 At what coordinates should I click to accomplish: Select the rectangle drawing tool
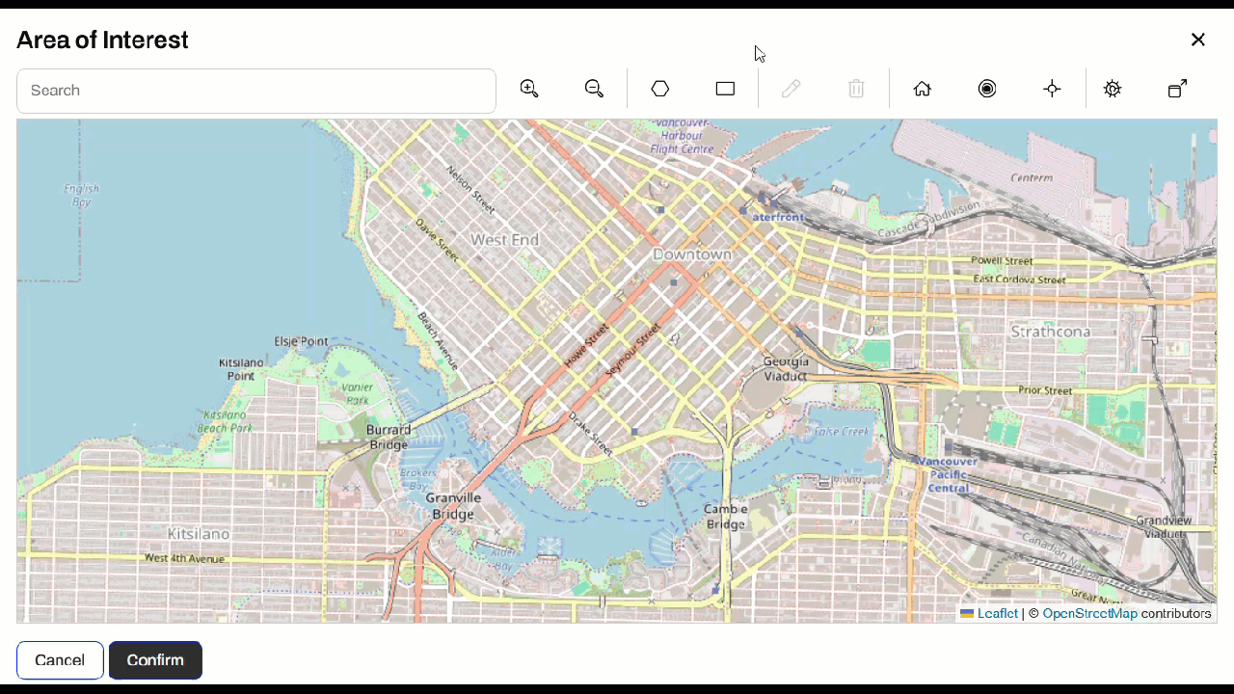click(x=725, y=89)
